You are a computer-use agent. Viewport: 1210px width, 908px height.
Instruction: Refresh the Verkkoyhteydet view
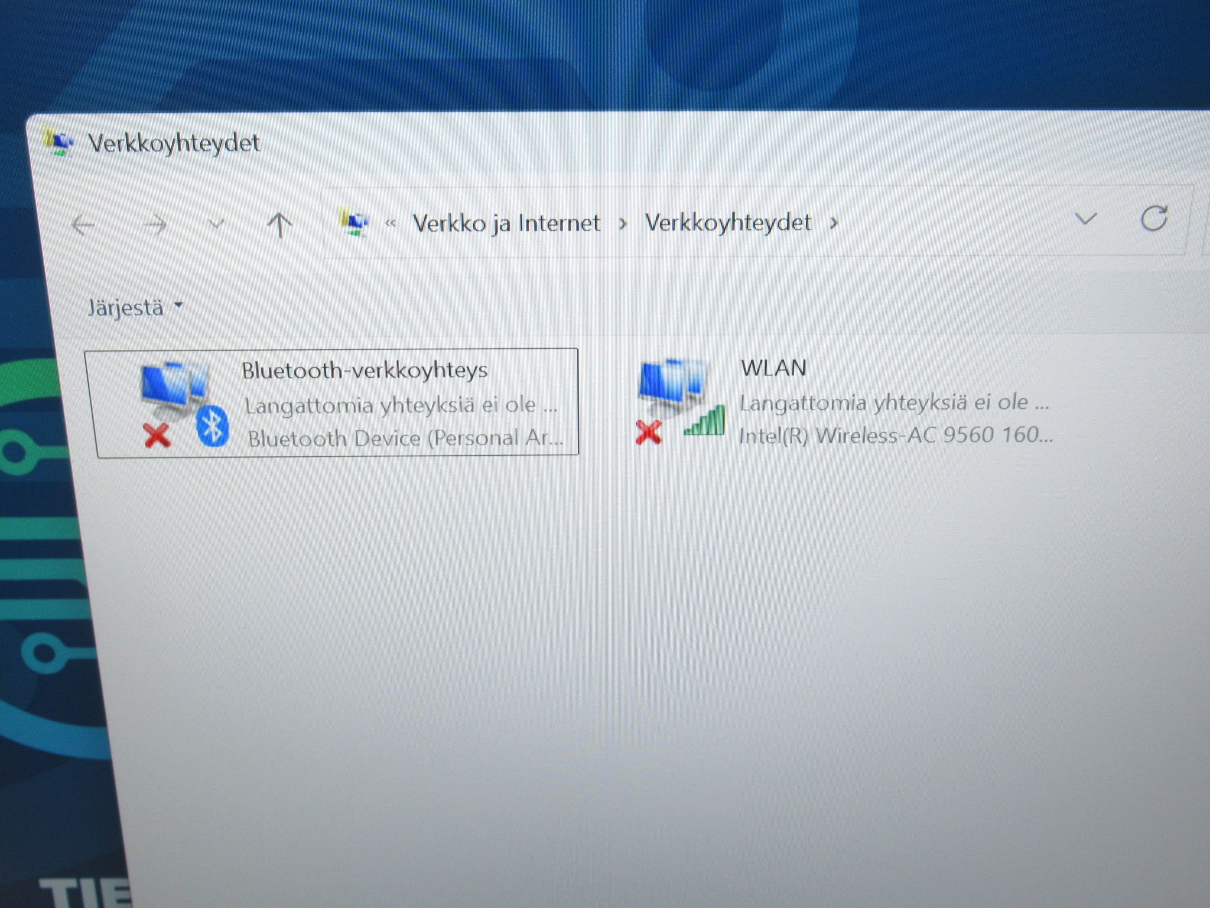tap(1153, 219)
